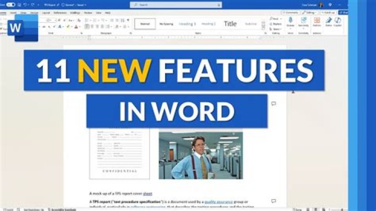The height and width of the screenshot is (211, 376).
Task: Open the Add-ins icon in ribbon
Action: [x=317, y=20]
